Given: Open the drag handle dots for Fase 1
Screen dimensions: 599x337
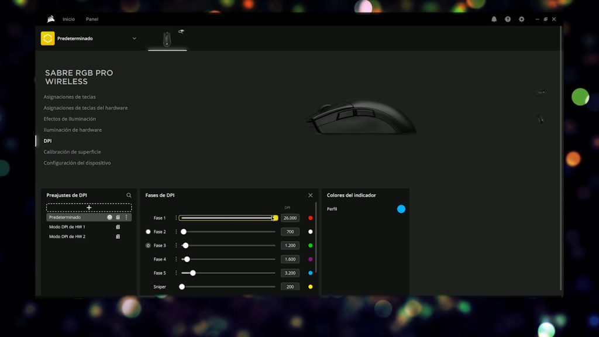Looking at the screenshot, I should coord(176,218).
